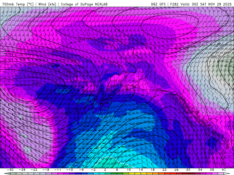Click the -18 colorbar scale label
Viewport: 234px width, 175px height.
pos(46,170)
